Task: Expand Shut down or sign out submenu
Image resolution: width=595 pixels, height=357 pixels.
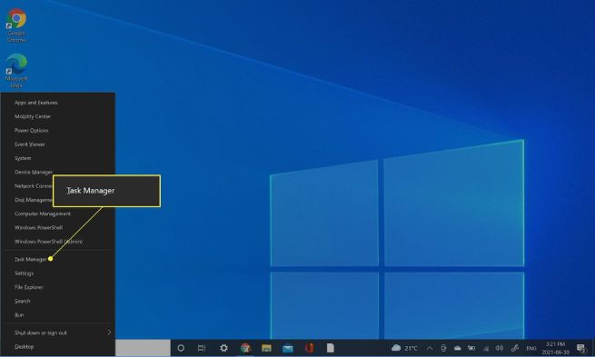Action: tap(57, 332)
